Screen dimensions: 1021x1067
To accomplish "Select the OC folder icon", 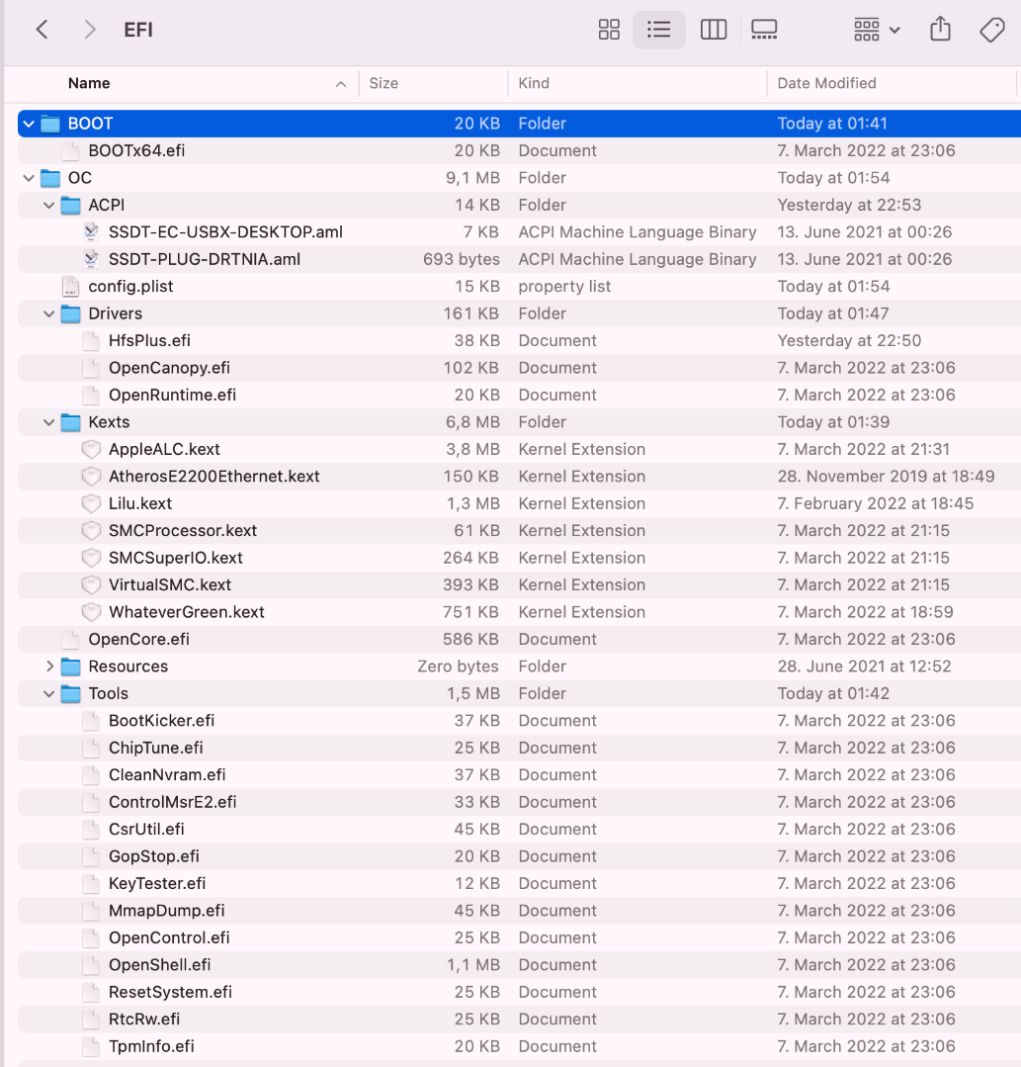I will [x=50, y=178].
